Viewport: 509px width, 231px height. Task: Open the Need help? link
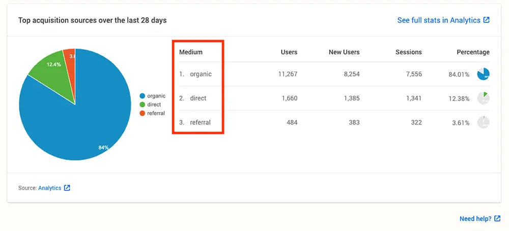click(x=475, y=219)
